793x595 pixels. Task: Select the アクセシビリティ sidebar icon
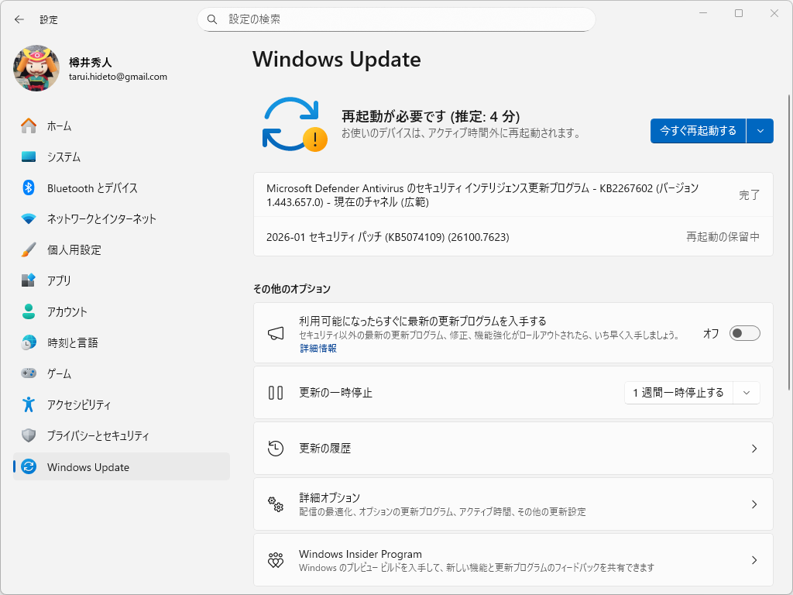27,404
